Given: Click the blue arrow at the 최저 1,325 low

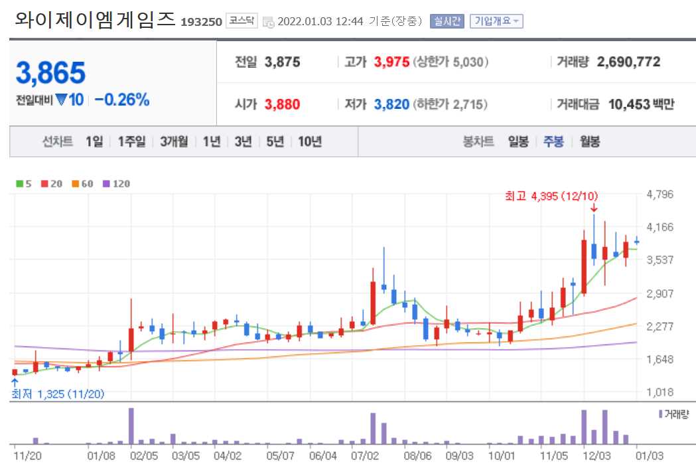Looking at the screenshot, I should click(13, 383).
